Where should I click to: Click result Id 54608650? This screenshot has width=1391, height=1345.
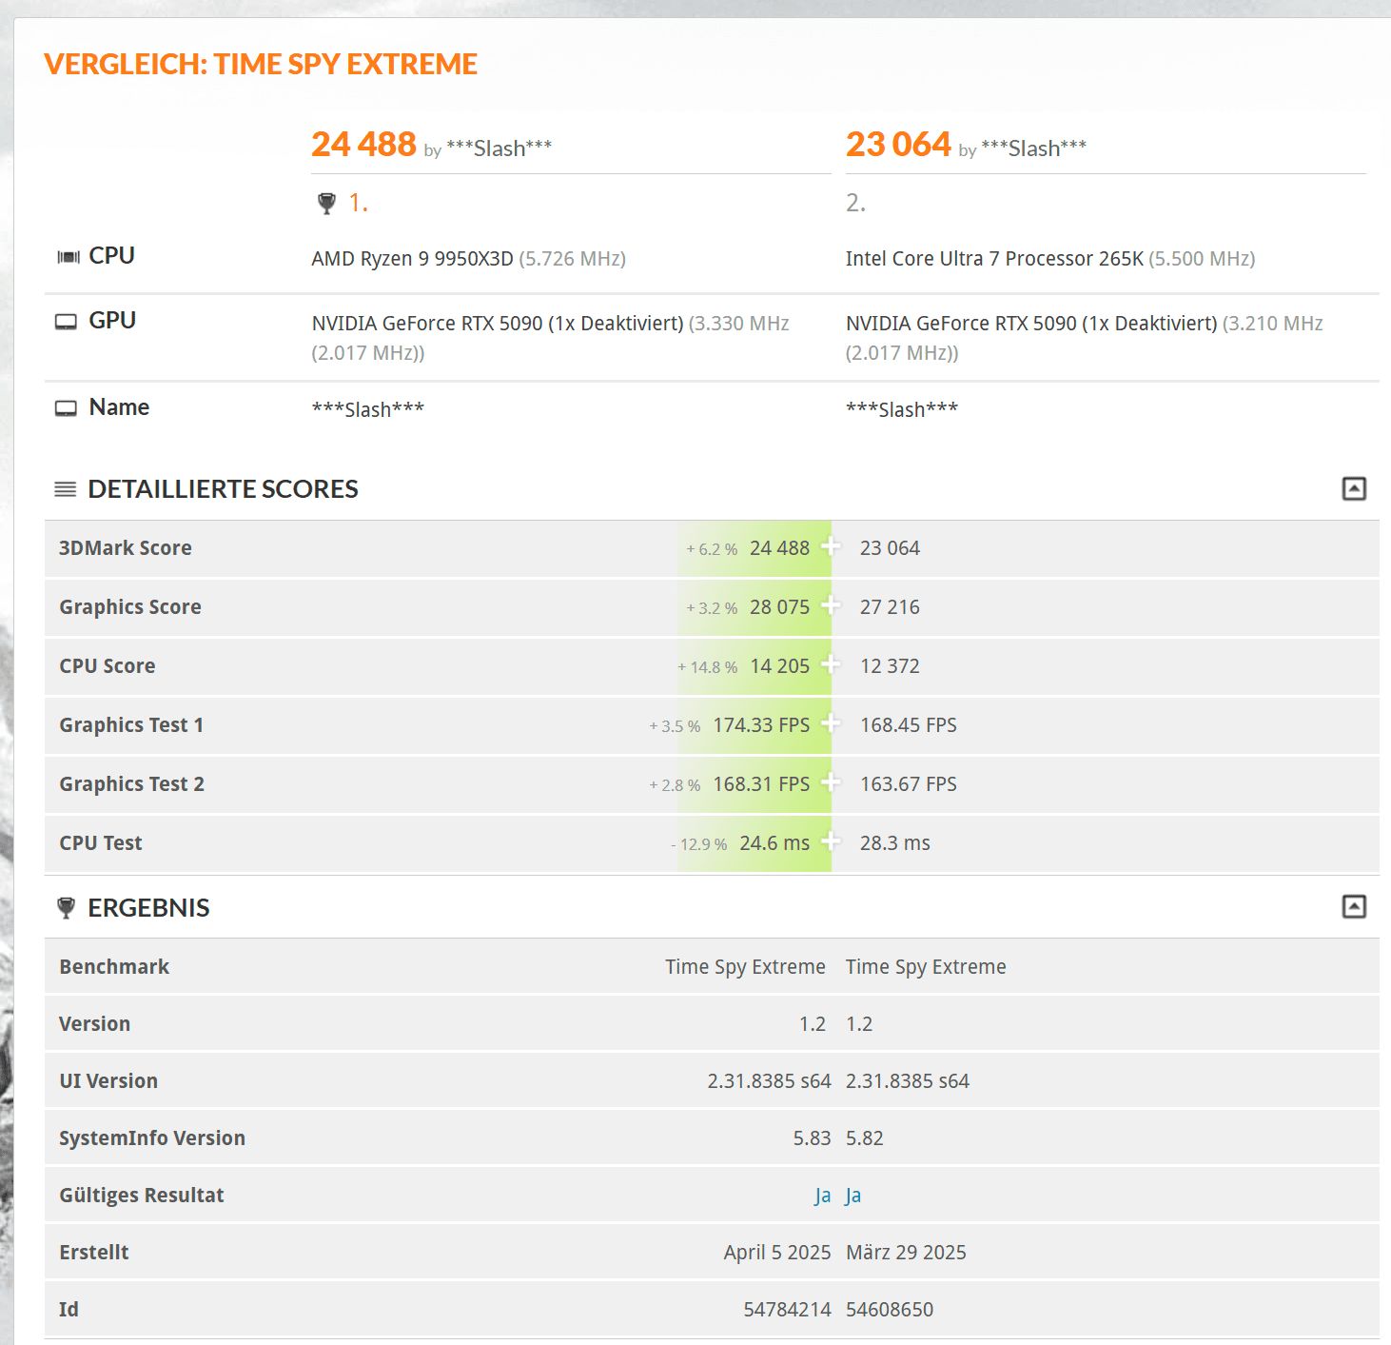click(x=890, y=1310)
